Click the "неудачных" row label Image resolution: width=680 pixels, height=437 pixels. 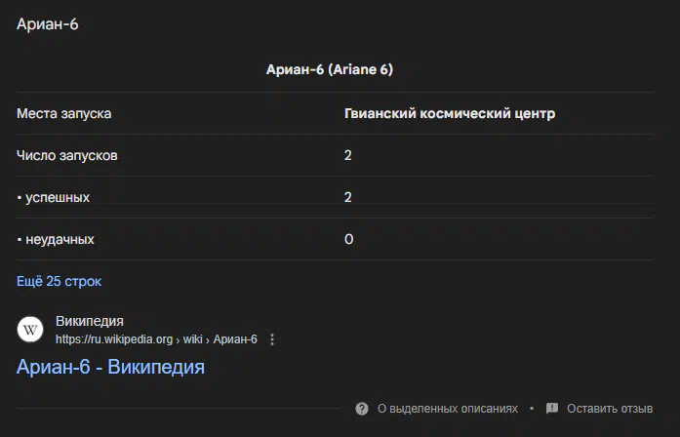click(x=60, y=239)
